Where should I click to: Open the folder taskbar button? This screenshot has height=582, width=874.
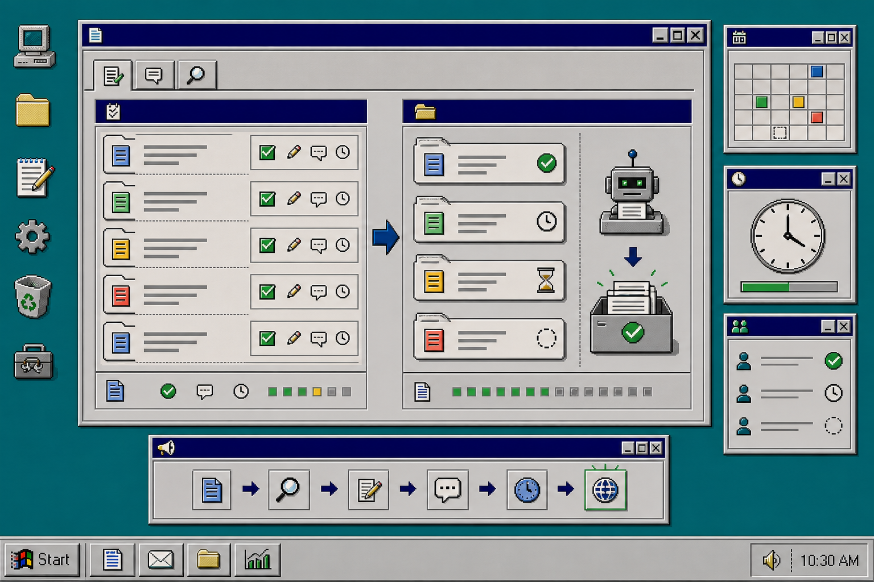tap(208, 560)
